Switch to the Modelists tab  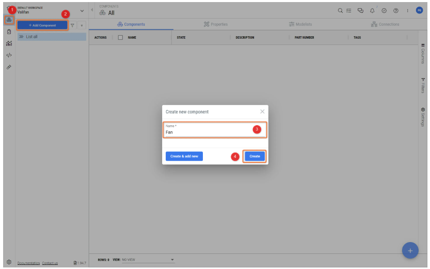click(x=300, y=24)
